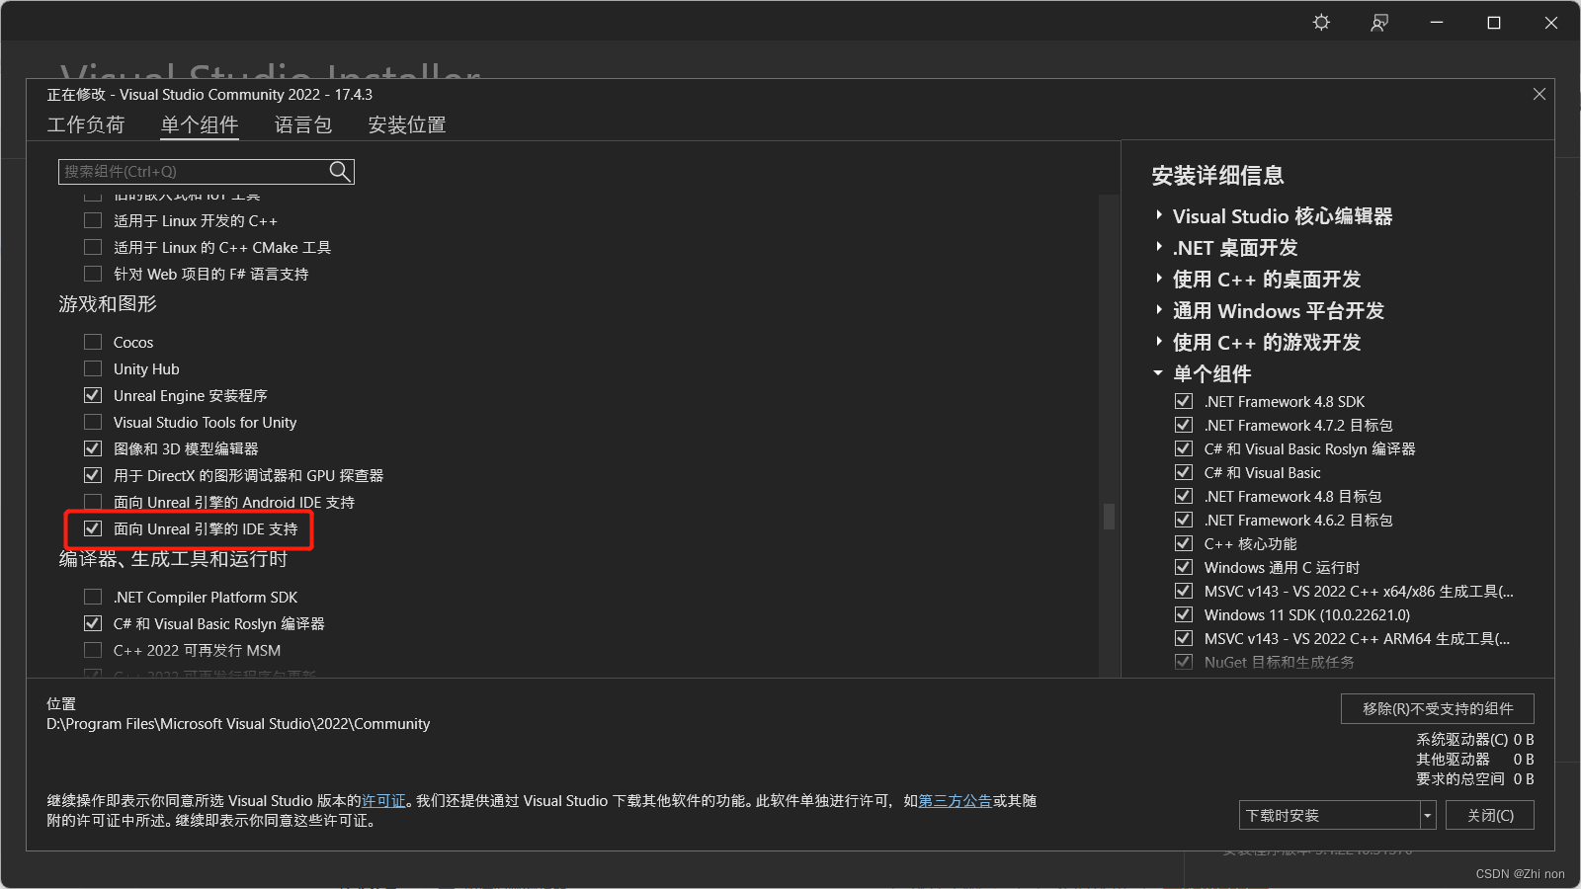Uncheck Windows 通用 C 运行时
The height and width of the screenshot is (889, 1581).
click(x=1183, y=567)
